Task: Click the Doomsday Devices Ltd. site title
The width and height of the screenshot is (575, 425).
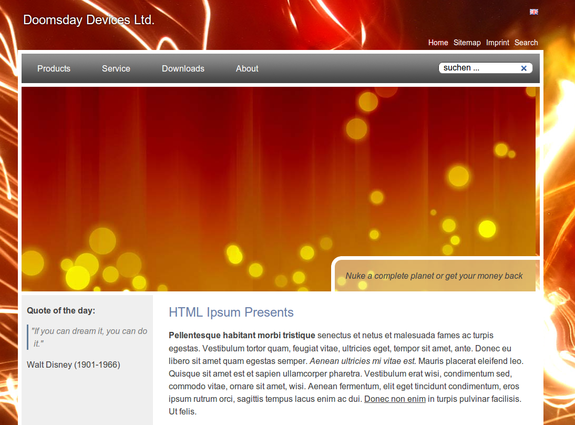Action: [89, 20]
